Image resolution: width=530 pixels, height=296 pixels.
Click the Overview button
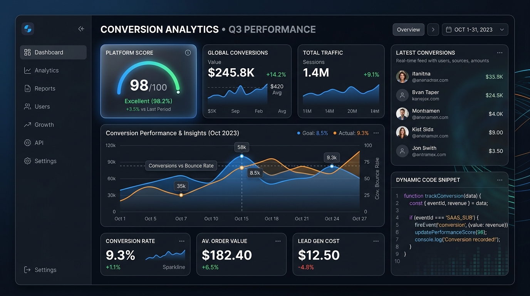pos(409,30)
